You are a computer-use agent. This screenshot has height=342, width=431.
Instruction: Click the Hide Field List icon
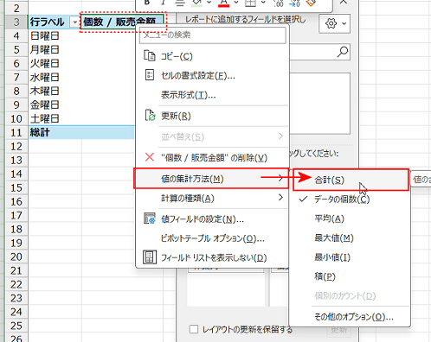click(x=150, y=257)
